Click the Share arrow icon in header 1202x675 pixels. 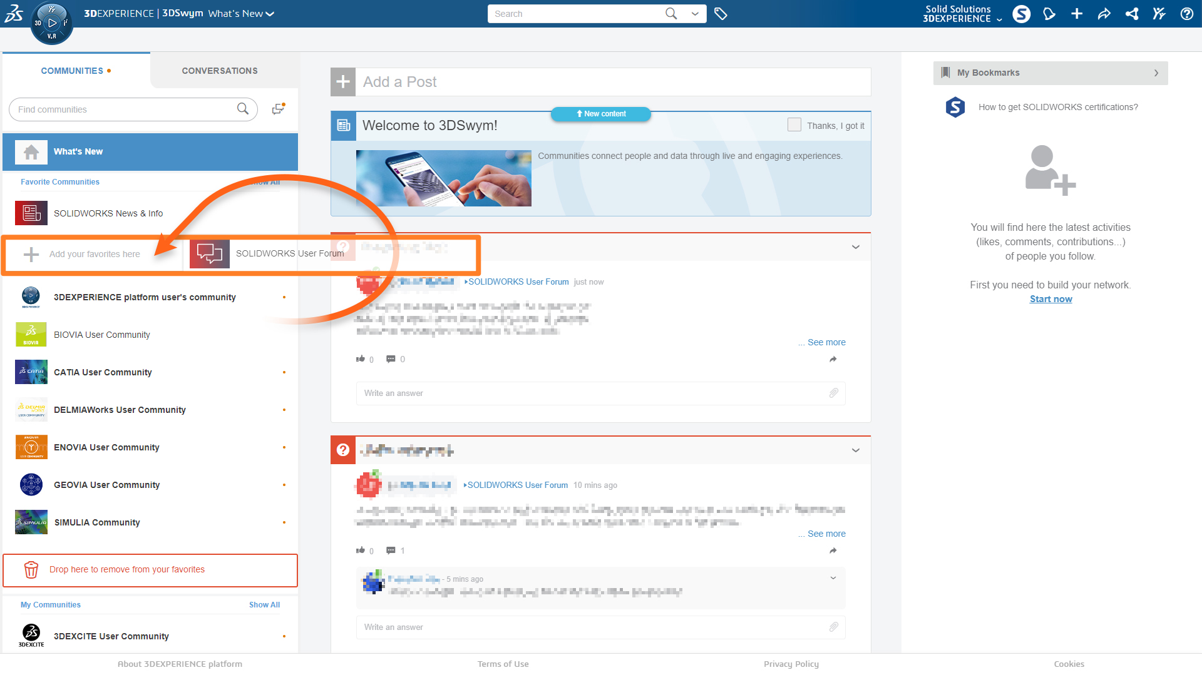click(1104, 14)
